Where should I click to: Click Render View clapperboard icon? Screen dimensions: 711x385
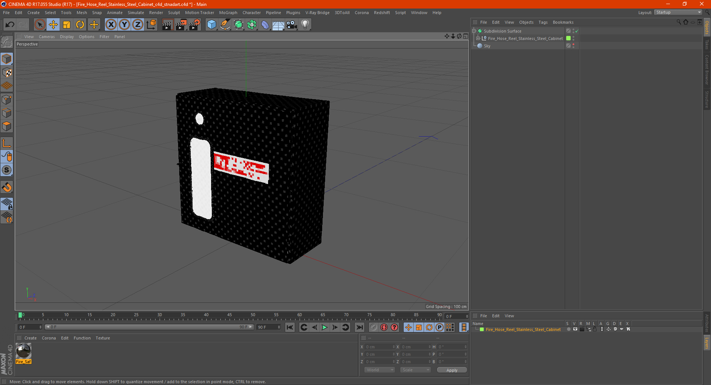(x=167, y=24)
